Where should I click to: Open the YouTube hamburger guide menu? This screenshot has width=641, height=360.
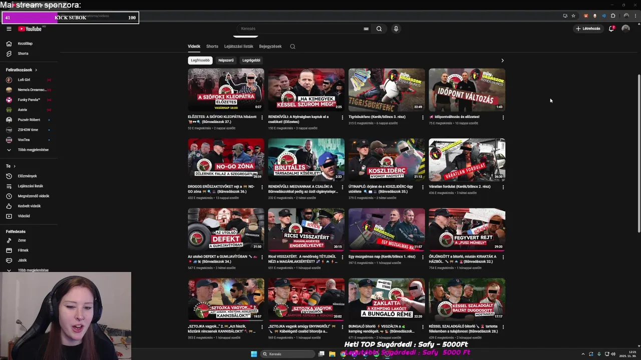pyautogui.click(x=9, y=29)
